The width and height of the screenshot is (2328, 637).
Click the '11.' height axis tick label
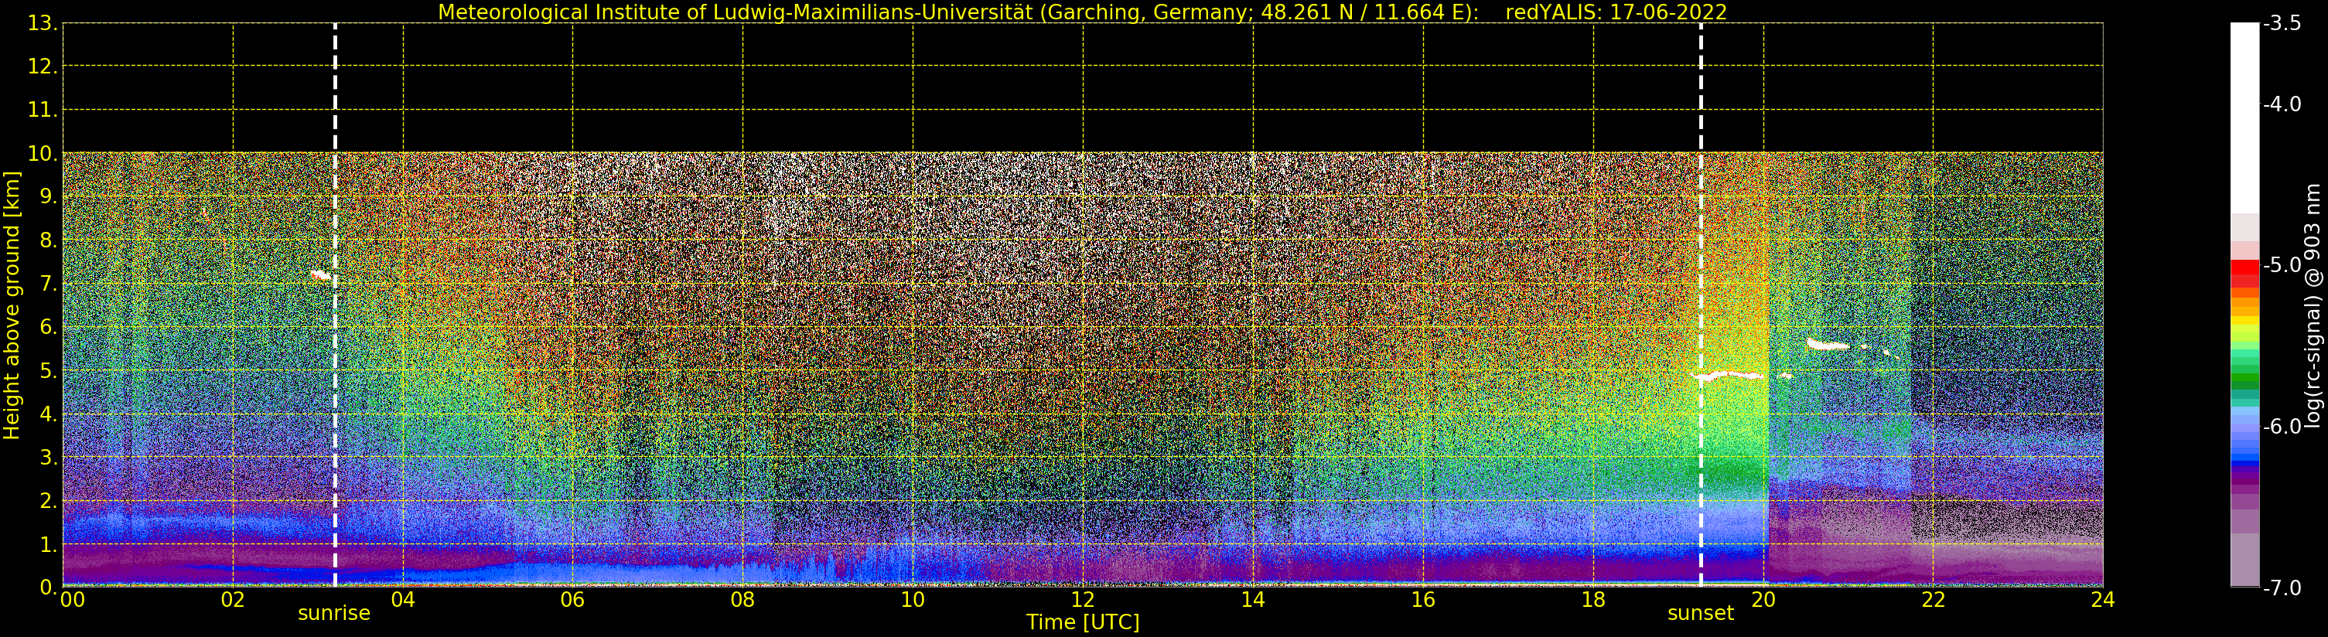(x=43, y=111)
